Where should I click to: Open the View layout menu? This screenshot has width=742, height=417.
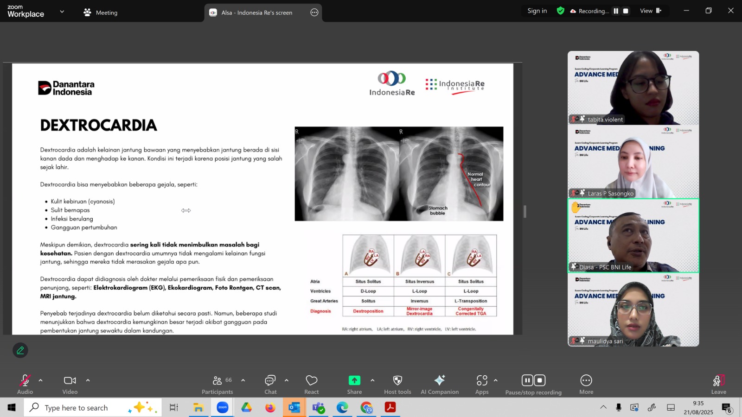point(650,11)
